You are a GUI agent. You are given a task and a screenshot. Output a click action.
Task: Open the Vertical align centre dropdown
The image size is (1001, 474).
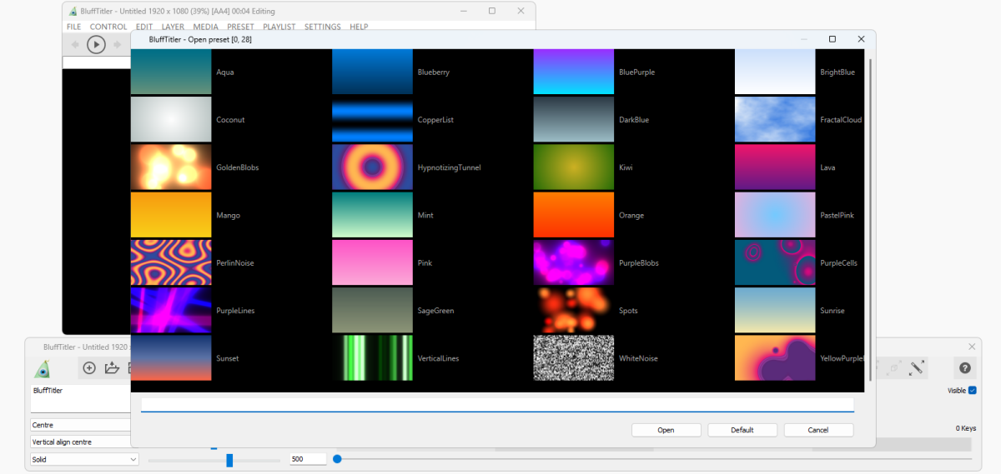[x=79, y=442]
